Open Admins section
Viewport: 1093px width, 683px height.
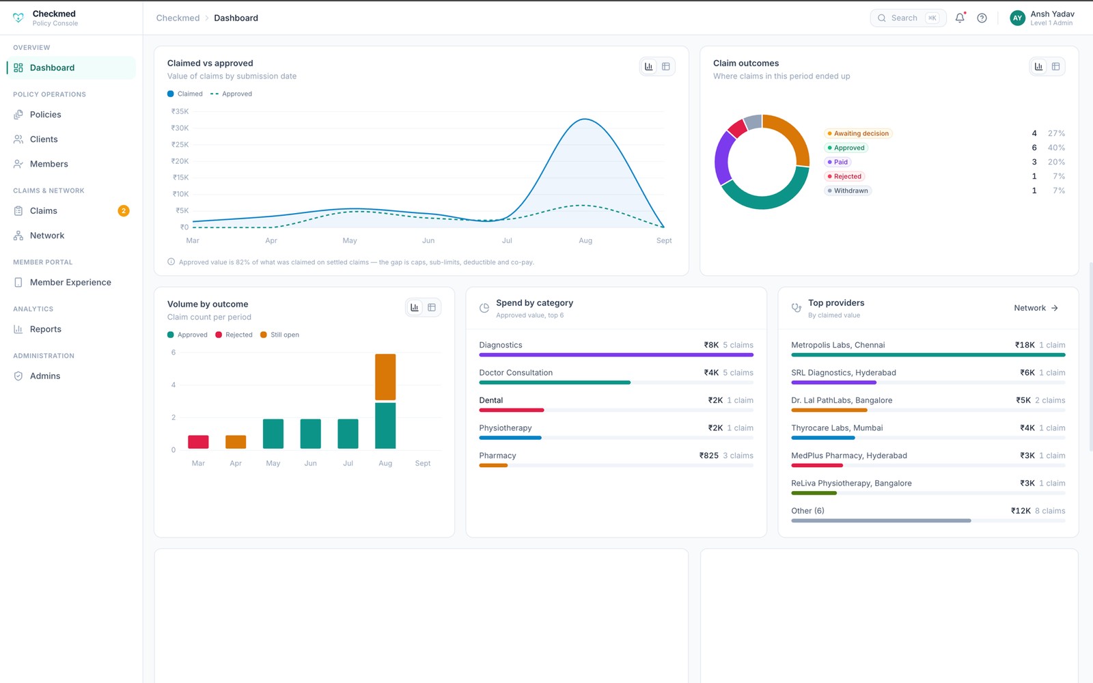pyautogui.click(x=71, y=376)
